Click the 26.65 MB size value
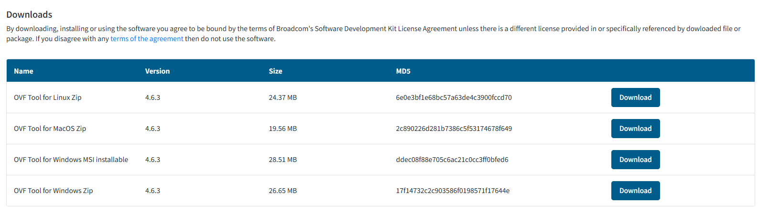Screen dimensions: 759x216 click(282, 191)
